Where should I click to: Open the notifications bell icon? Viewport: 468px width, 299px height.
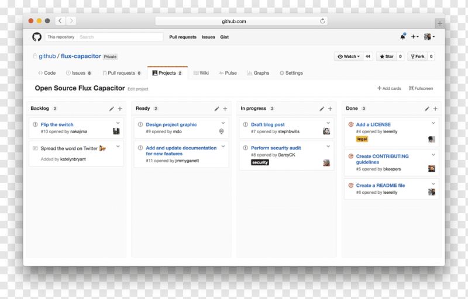pyautogui.click(x=402, y=37)
